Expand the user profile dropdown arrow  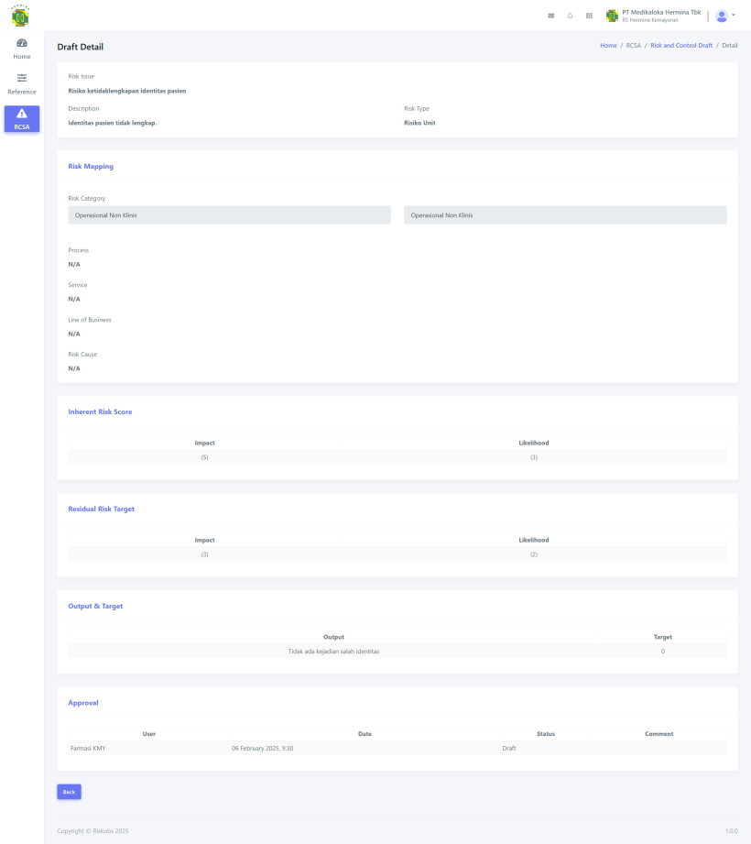[x=734, y=15]
